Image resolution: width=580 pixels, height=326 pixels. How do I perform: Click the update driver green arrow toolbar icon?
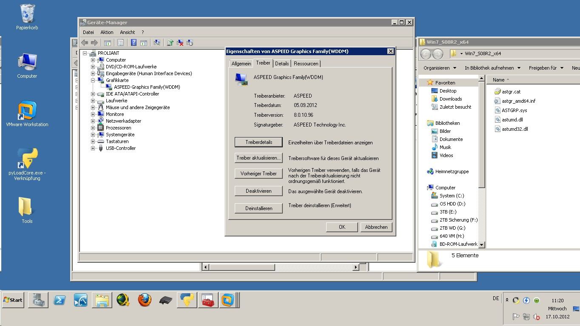[170, 42]
